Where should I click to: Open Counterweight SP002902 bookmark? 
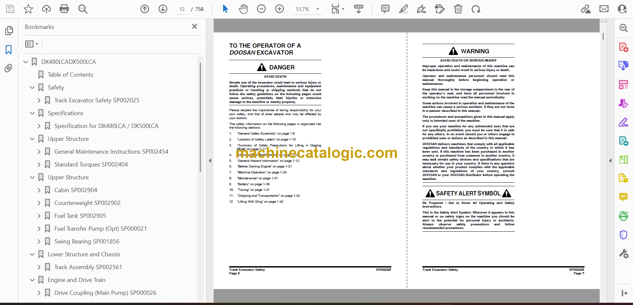[87, 203]
